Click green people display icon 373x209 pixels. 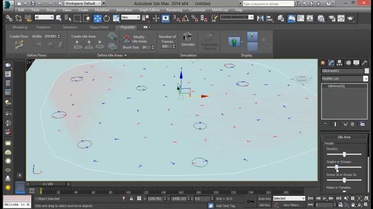point(234,41)
